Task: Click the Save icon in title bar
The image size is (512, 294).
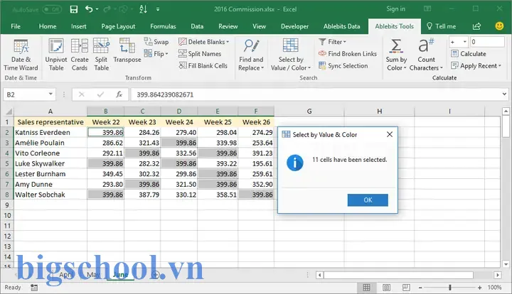Action: 74,9
